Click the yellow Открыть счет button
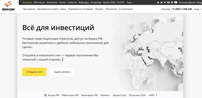Image resolution: width=202 pixels, height=98 pixels. [x=34, y=72]
